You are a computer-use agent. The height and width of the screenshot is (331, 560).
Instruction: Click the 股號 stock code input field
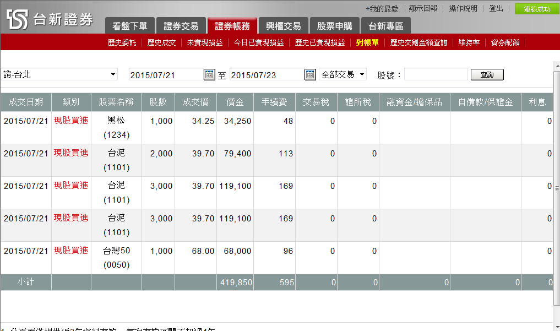click(x=436, y=74)
